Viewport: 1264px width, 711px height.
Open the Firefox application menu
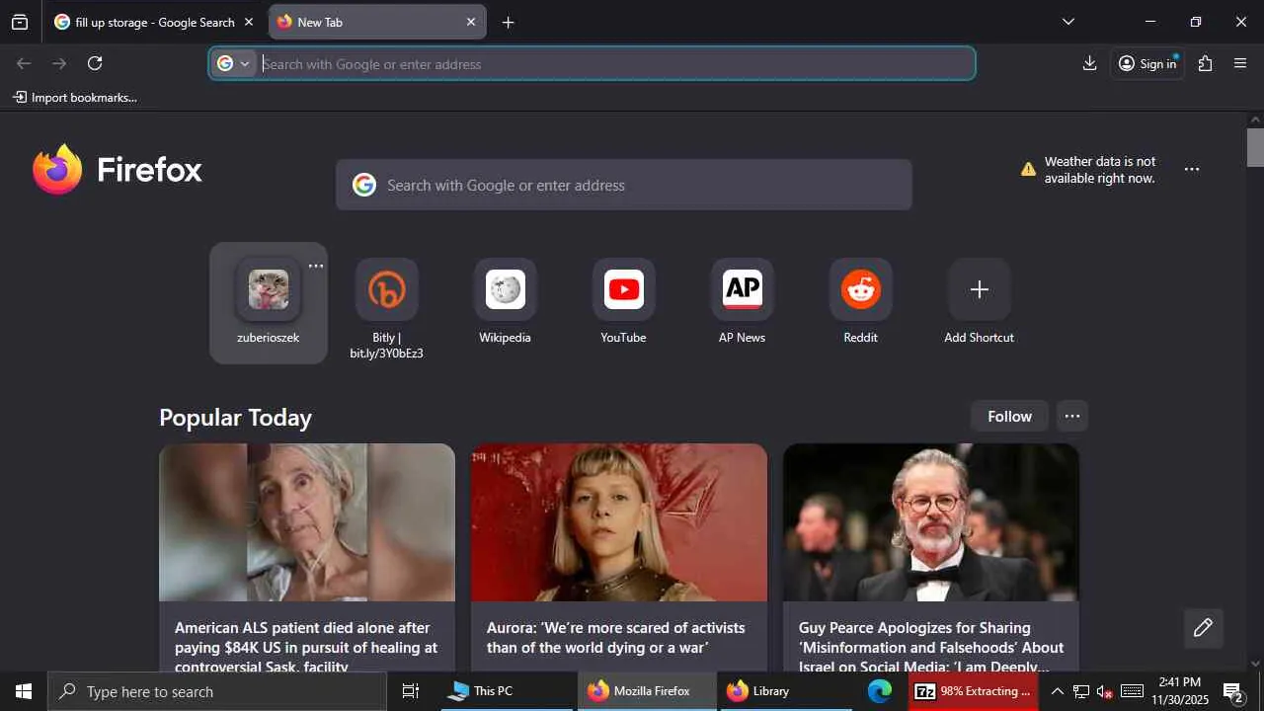1240,63
